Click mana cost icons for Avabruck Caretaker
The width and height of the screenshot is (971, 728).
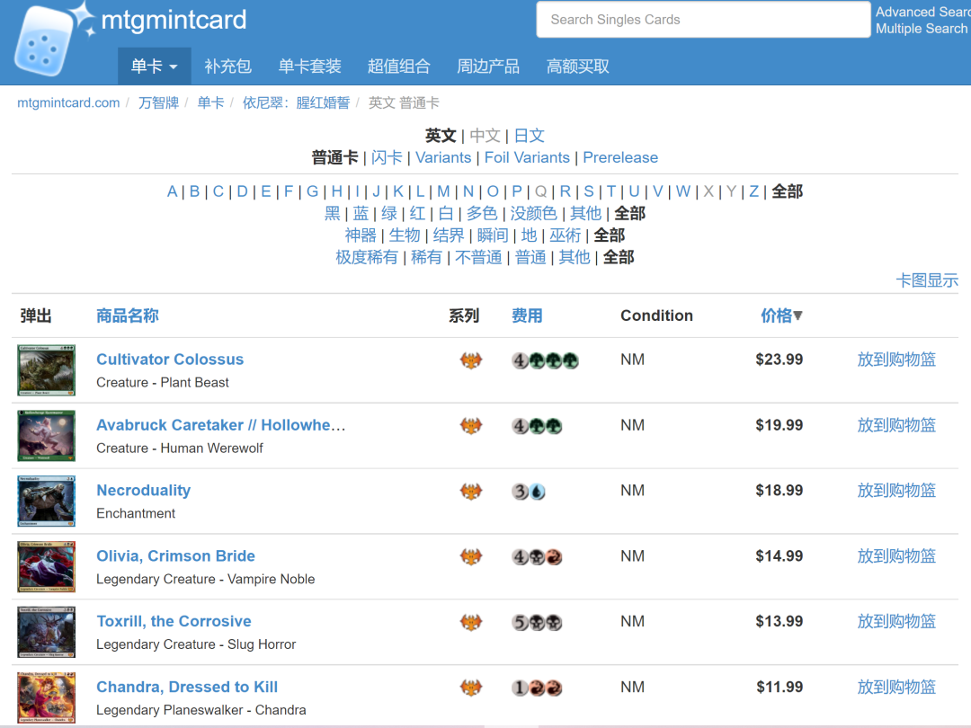537,426
